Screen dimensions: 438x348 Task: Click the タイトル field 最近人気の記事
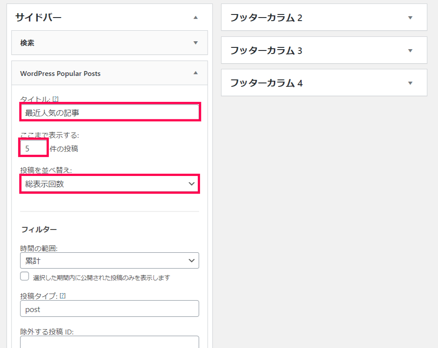[x=109, y=113]
